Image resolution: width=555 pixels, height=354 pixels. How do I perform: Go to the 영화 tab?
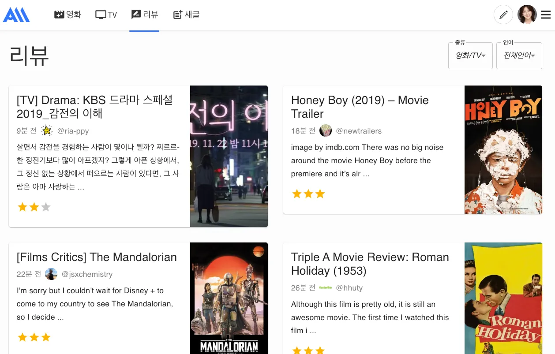click(x=68, y=15)
